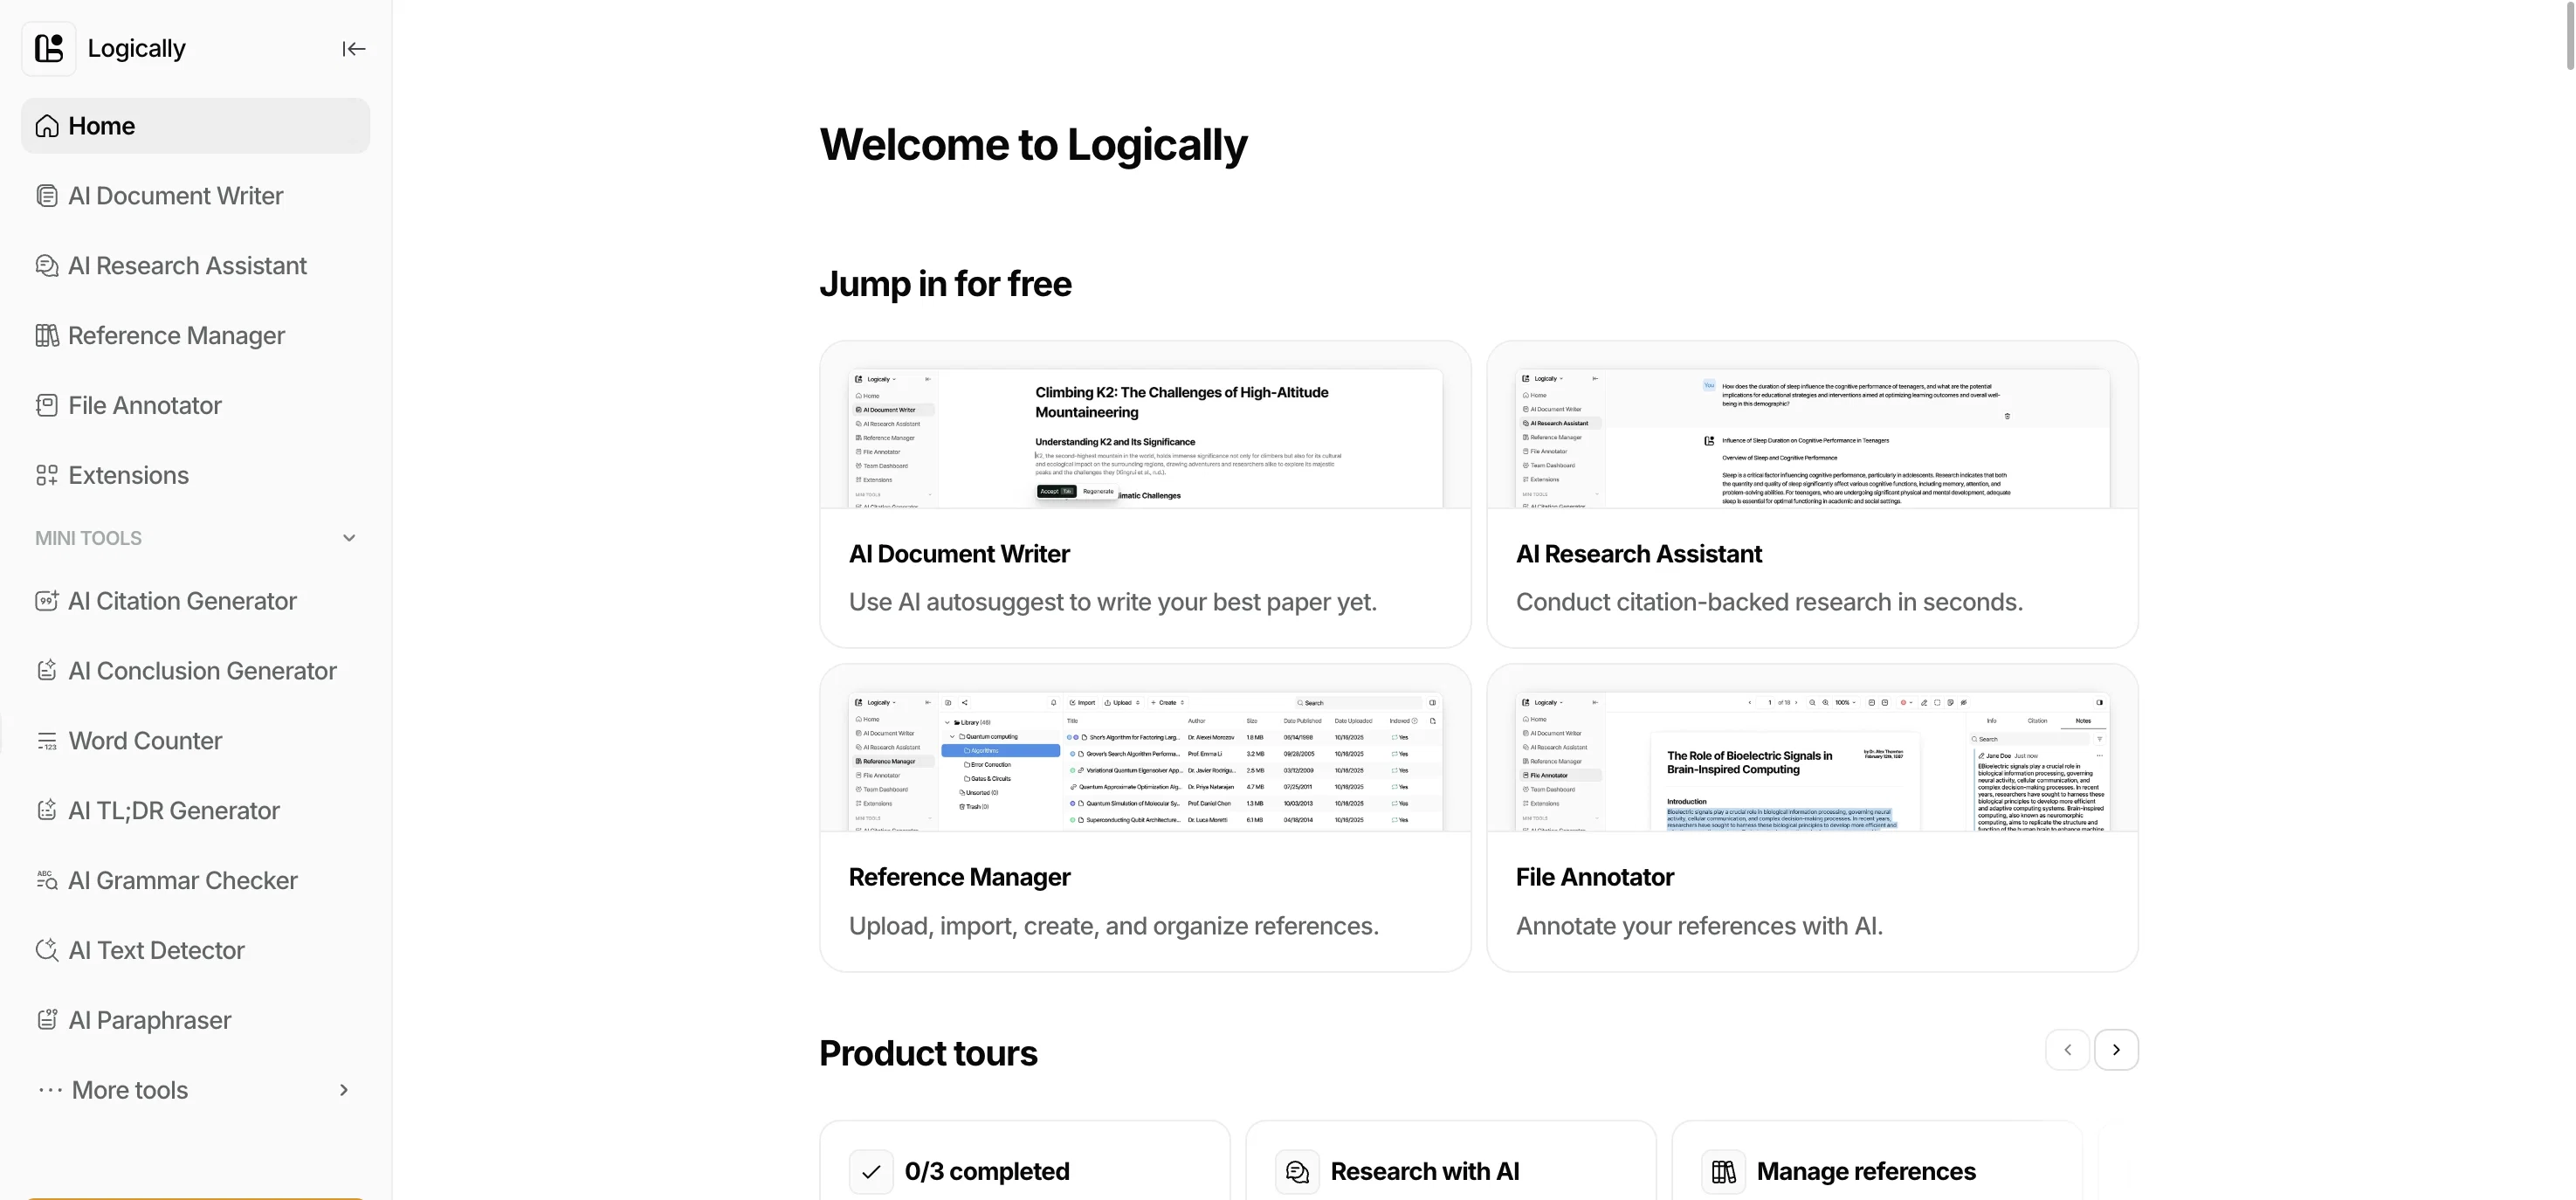Screen dimensions: 2576x1200
Task: Click the AI TL;DR Generator icon
Action: [47, 811]
